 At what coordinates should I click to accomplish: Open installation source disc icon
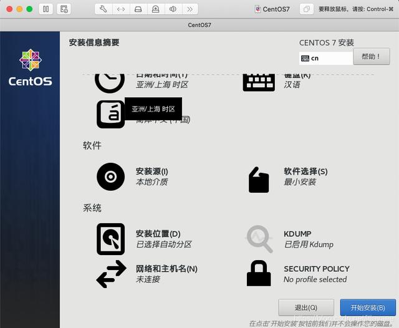point(111,176)
